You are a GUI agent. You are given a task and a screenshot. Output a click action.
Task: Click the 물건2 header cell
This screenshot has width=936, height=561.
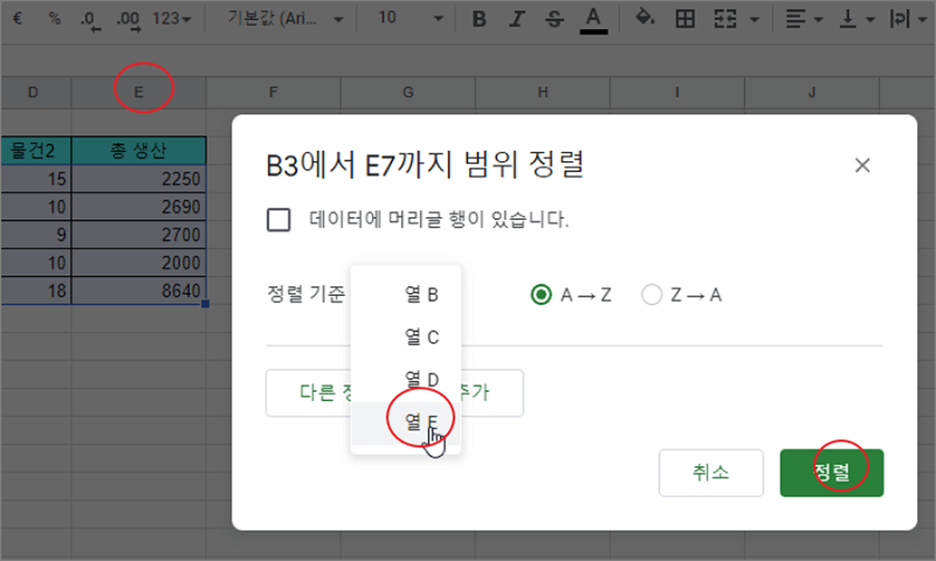click(x=36, y=150)
